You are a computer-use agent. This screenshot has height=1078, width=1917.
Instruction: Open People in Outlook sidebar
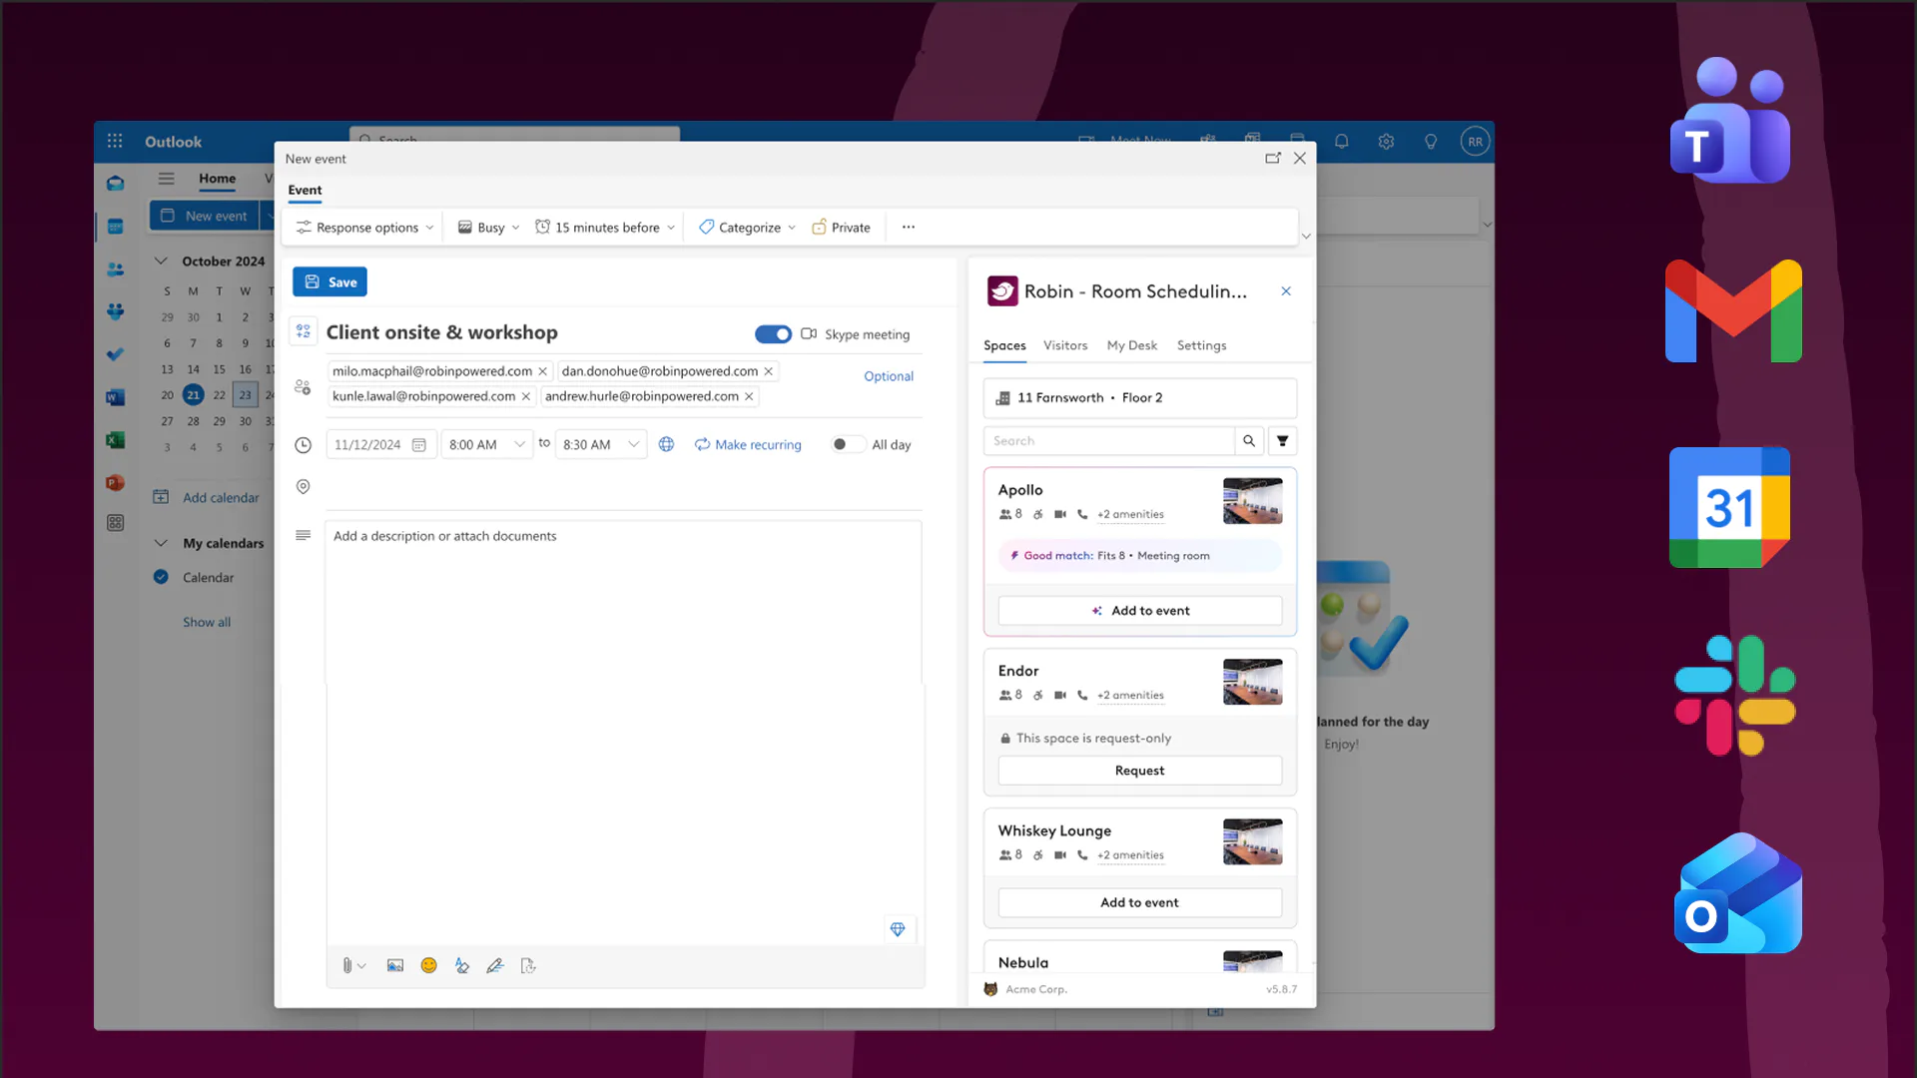pyautogui.click(x=115, y=269)
